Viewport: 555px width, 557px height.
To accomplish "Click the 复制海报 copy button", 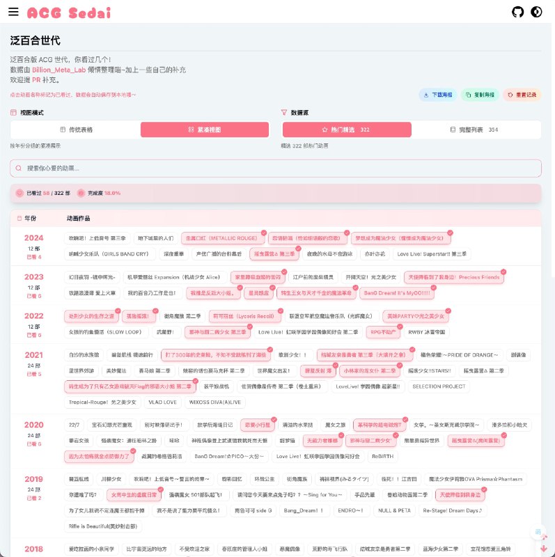I will [478, 94].
